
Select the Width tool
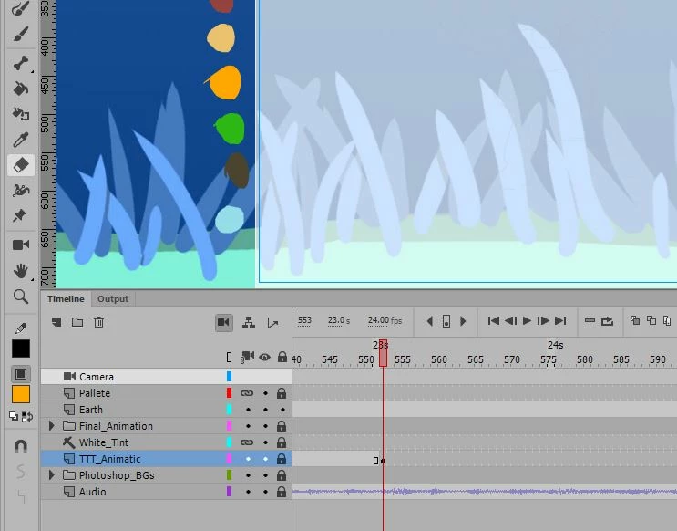point(21,191)
